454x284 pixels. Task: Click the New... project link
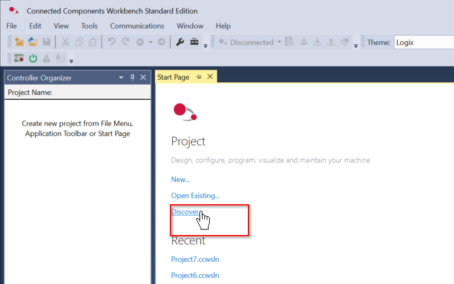click(x=180, y=179)
